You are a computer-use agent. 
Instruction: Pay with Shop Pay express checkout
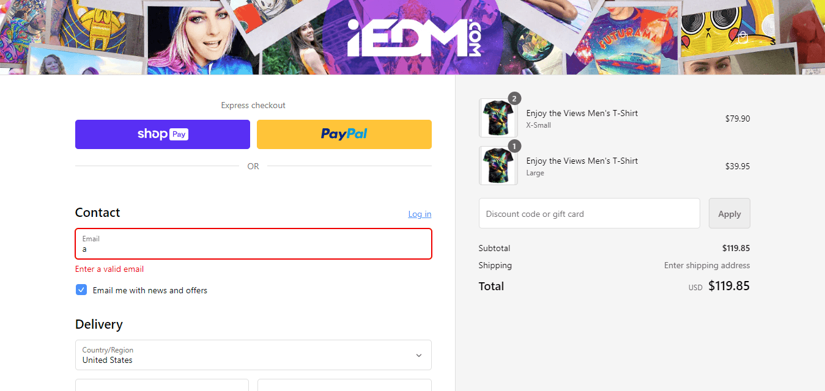(163, 134)
